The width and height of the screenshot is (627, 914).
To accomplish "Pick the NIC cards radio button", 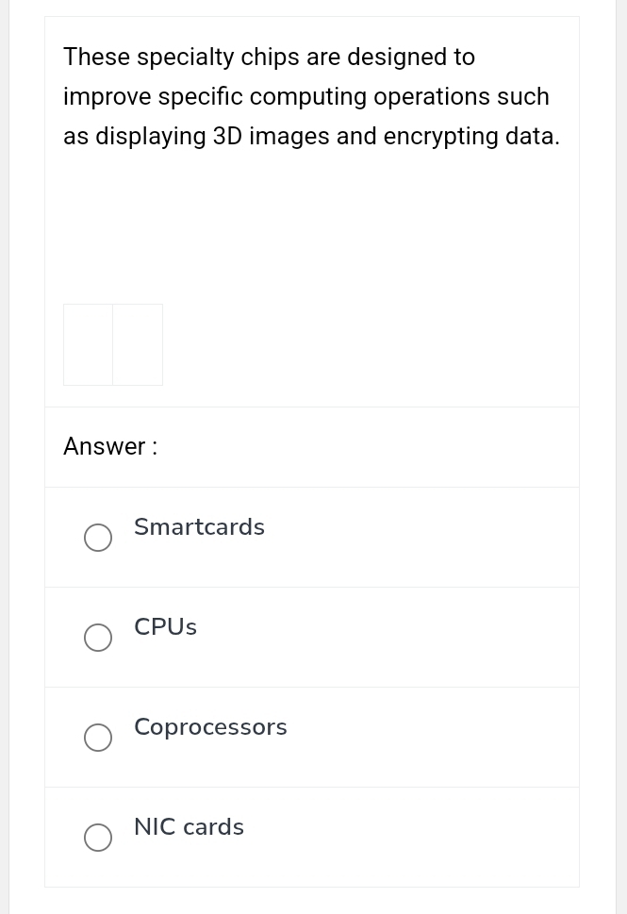I will click(x=98, y=838).
